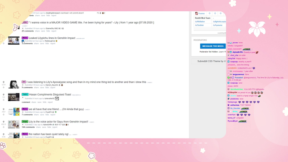Click the MESSAGE THE MODS button
The width and height of the screenshot is (288, 162).
click(x=213, y=46)
